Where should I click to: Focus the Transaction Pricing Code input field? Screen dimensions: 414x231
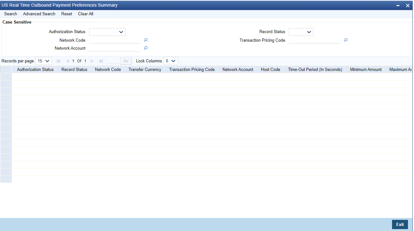[315, 40]
